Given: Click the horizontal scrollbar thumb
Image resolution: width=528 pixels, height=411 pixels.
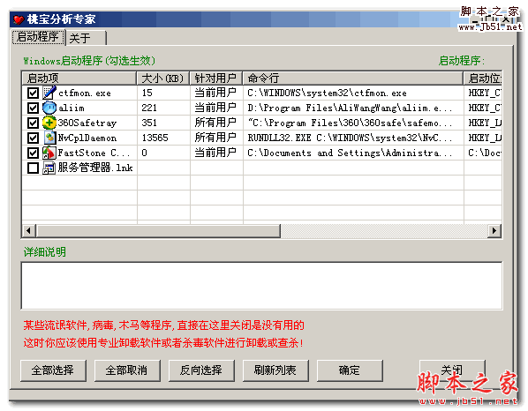Looking at the screenshot, I should coord(158,231).
